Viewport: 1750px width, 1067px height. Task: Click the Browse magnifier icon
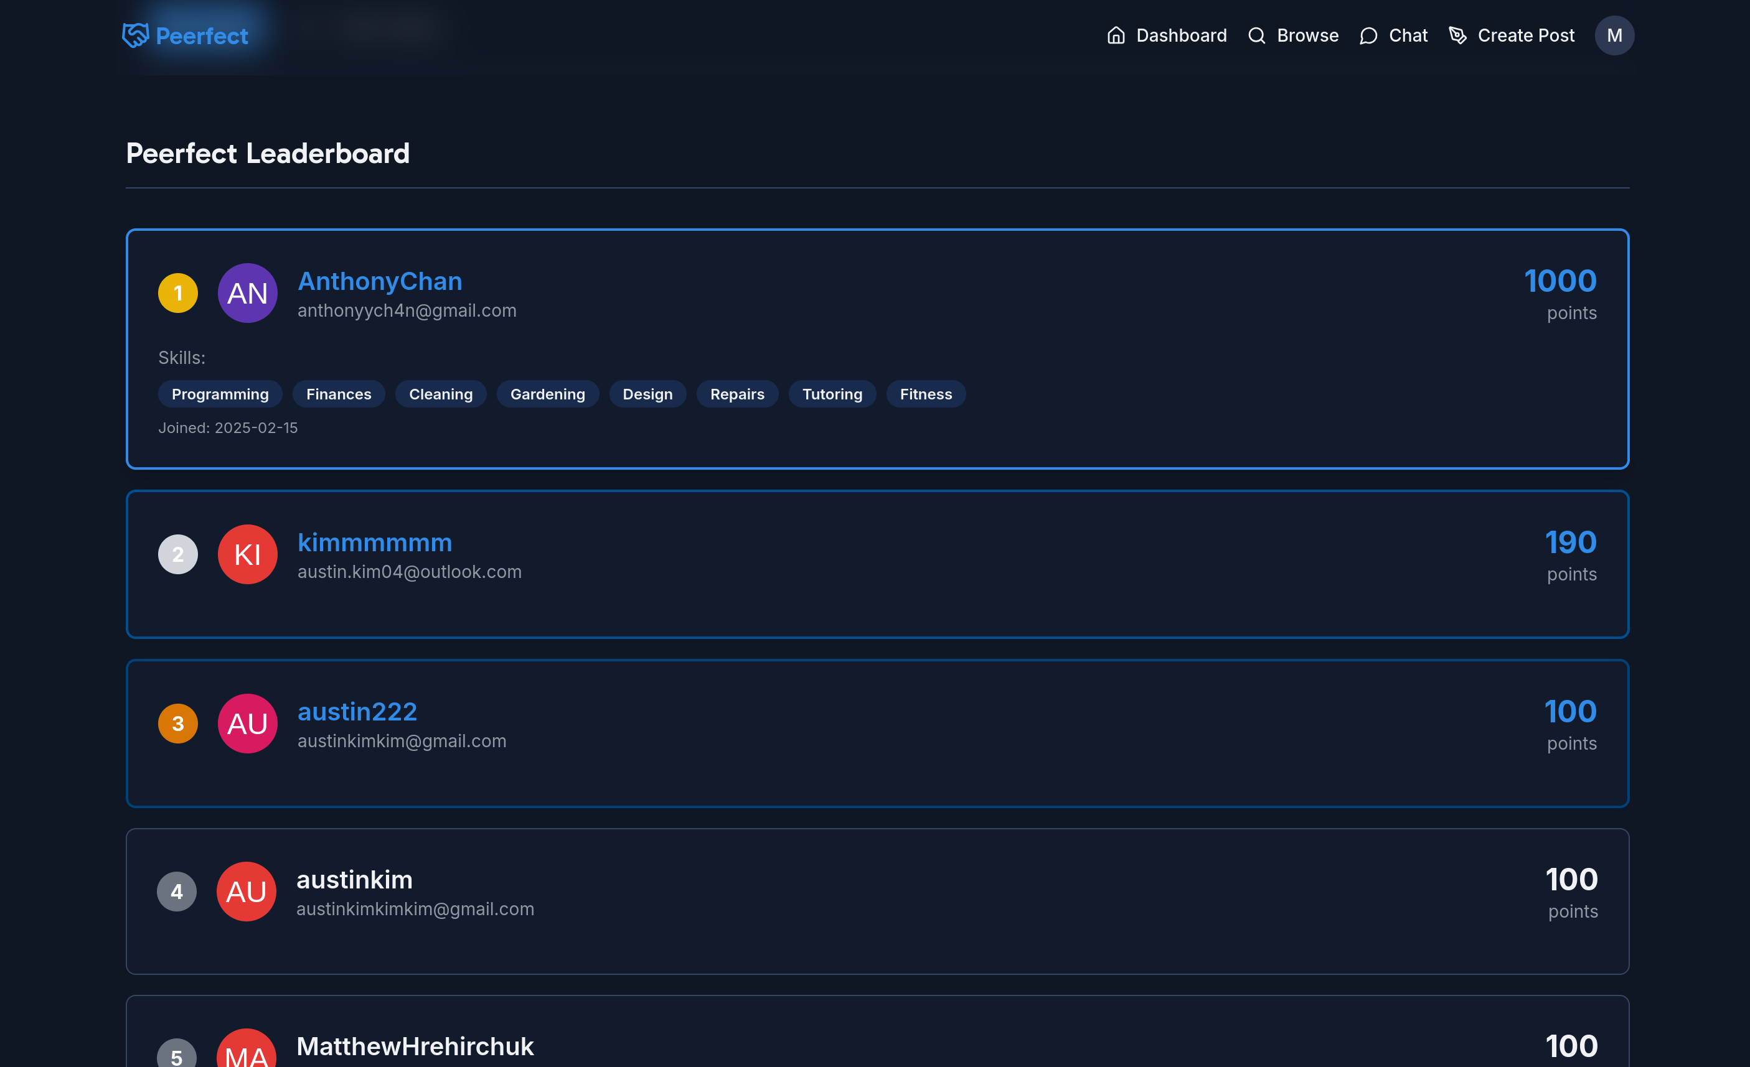coord(1256,35)
